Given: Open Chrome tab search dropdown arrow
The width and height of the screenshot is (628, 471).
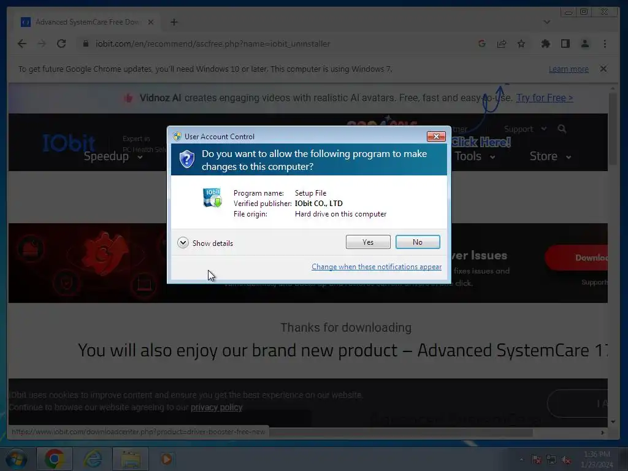Looking at the screenshot, I should [x=546, y=22].
